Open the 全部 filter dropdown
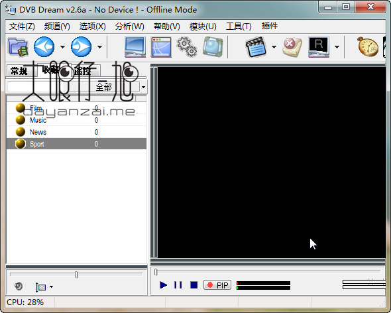391x313 pixels. tap(143, 87)
